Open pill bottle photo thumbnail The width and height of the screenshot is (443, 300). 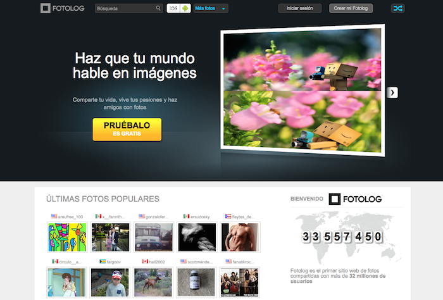pos(196,282)
